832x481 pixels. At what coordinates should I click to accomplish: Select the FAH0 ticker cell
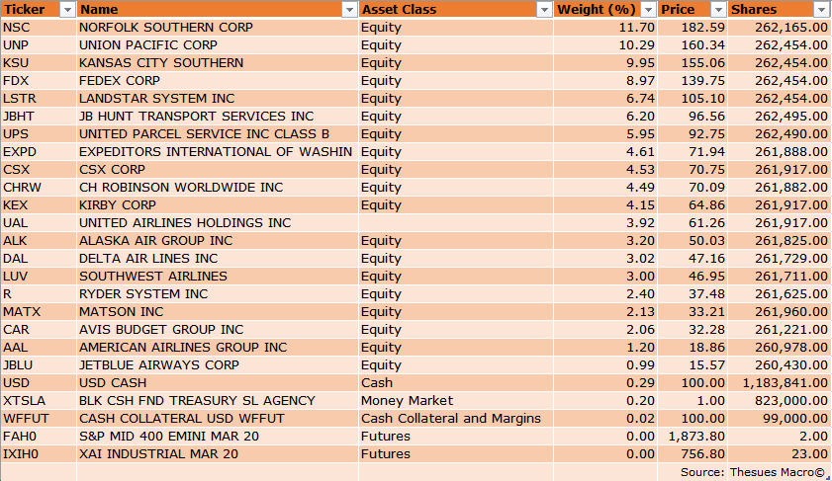point(39,436)
